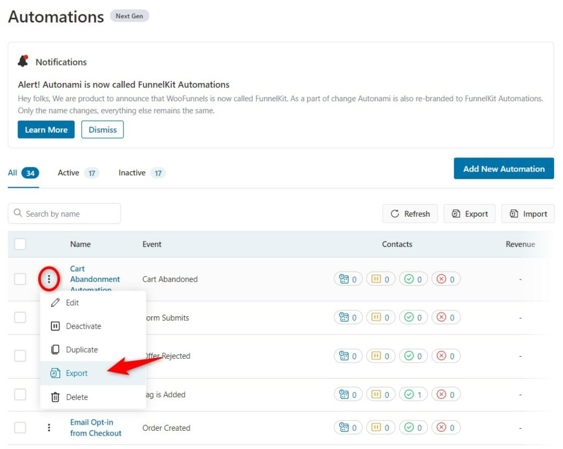The width and height of the screenshot is (563, 449).
Task: Tick checkbox for Cart Abandonment Automation row
Action: [20, 279]
